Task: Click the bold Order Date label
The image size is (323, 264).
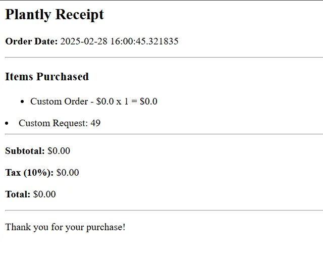Action: (31, 41)
